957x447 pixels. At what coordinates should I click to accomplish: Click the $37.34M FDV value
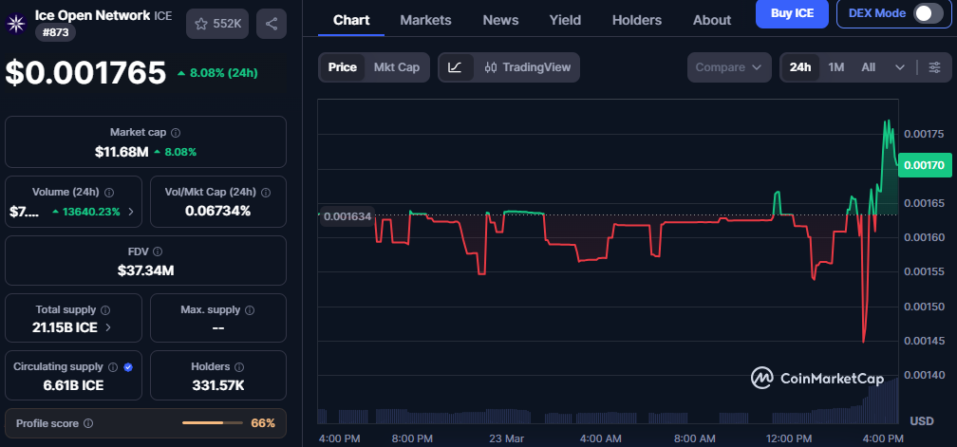click(x=145, y=270)
